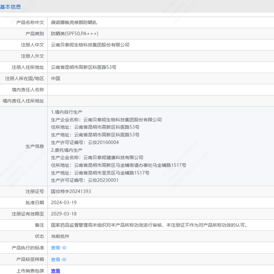Click the license number 云妆20230001

tap(103, 180)
